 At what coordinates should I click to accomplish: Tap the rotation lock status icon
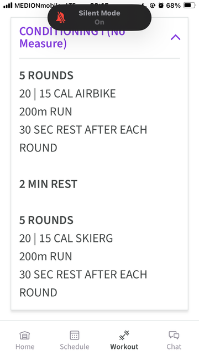coord(153,5)
